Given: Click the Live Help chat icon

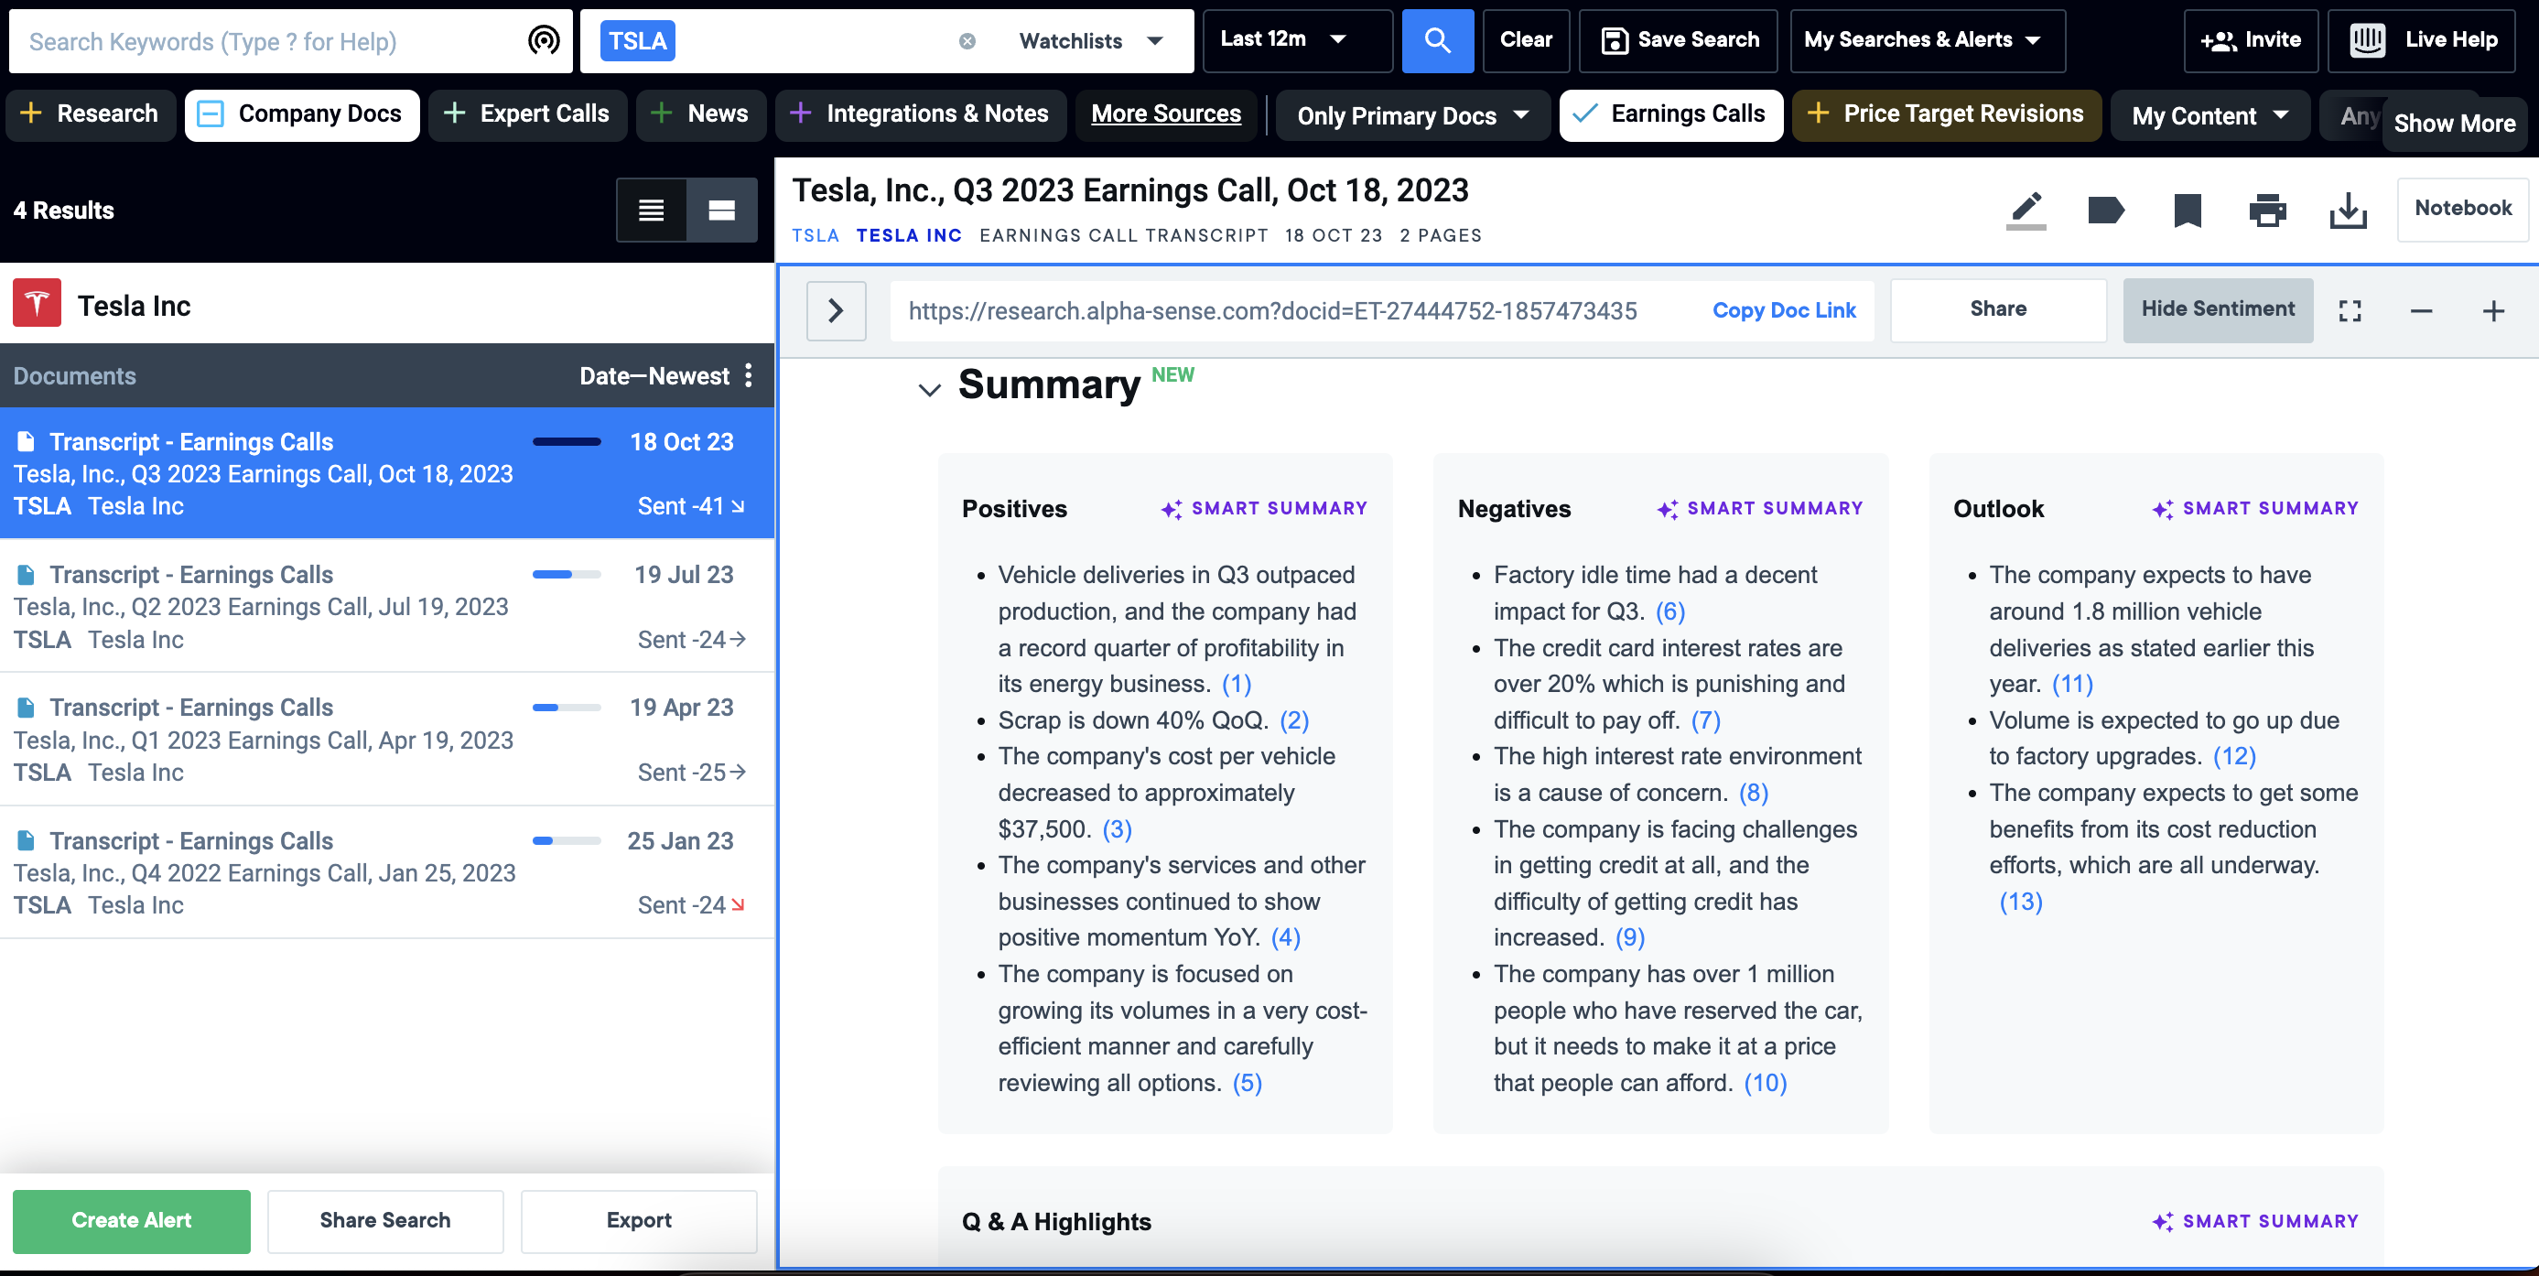Looking at the screenshot, I should click(x=2368, y=40).
